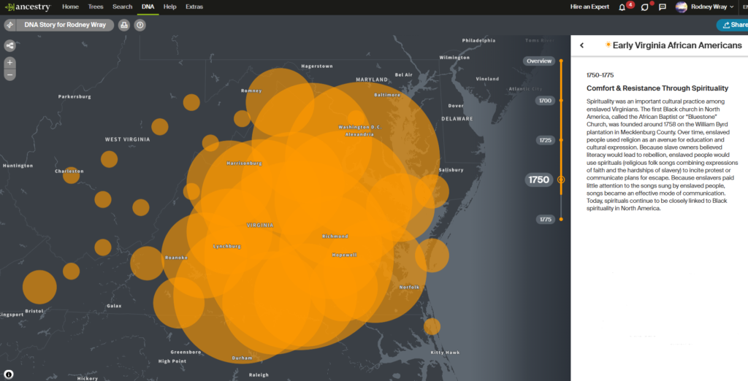This screenshot has height=381, width=748.
Task: Click the Share button
Action: 733,25
